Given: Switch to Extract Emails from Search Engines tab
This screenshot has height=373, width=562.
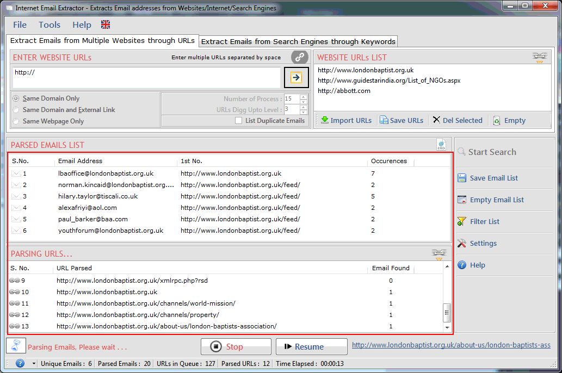Looking at the screenshot, I should tap(298, 41).
